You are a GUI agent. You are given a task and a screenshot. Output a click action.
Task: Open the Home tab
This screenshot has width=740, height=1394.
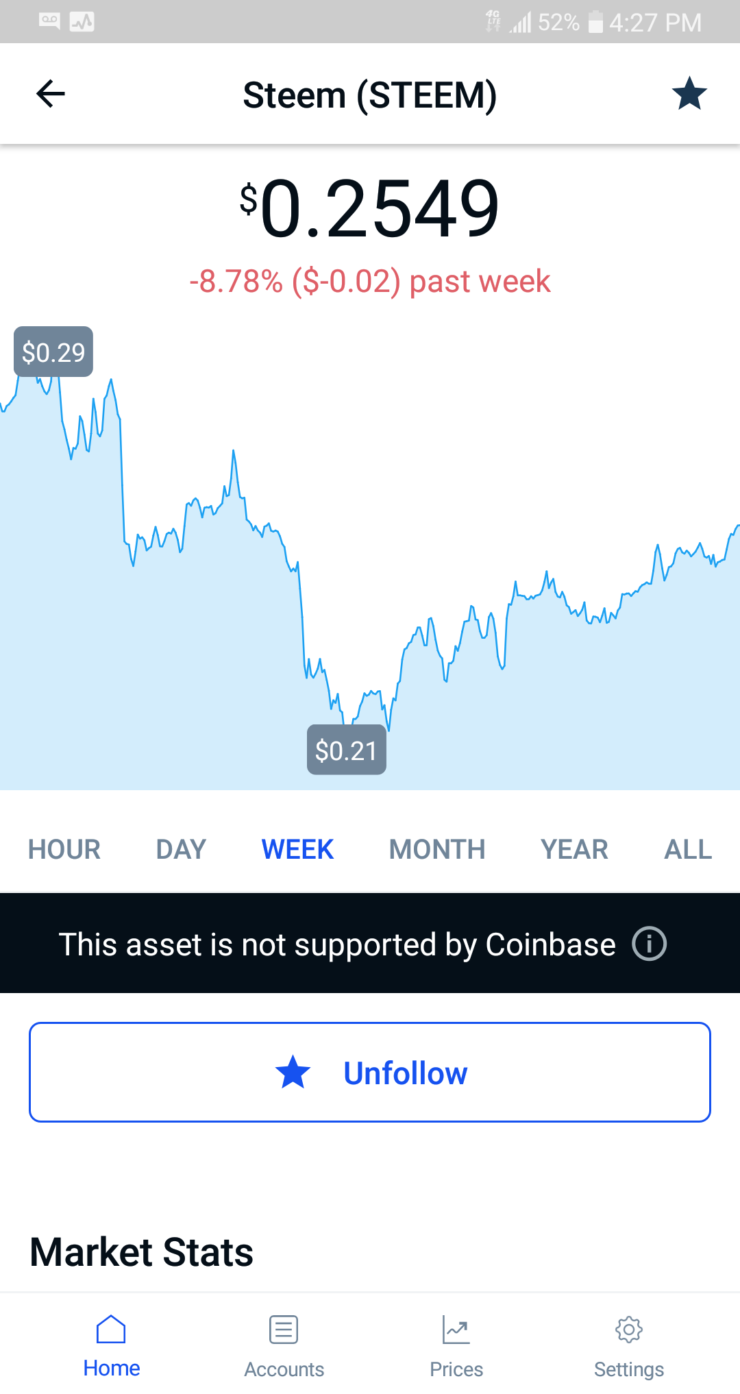click(111, 1346)
